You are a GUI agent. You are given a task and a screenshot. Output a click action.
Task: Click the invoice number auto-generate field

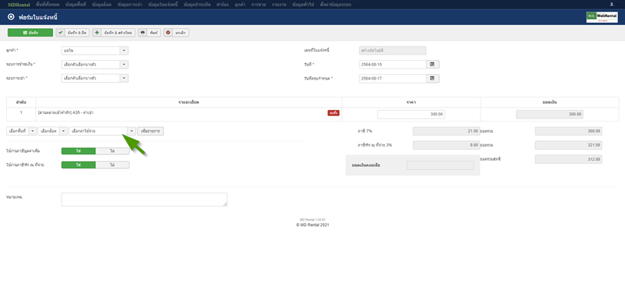pos(393,51)
